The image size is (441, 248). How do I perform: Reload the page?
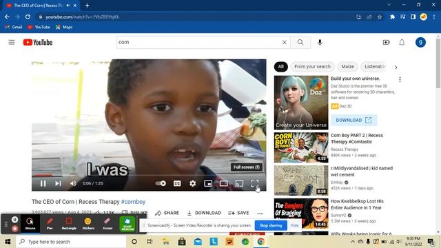[28, 17]
